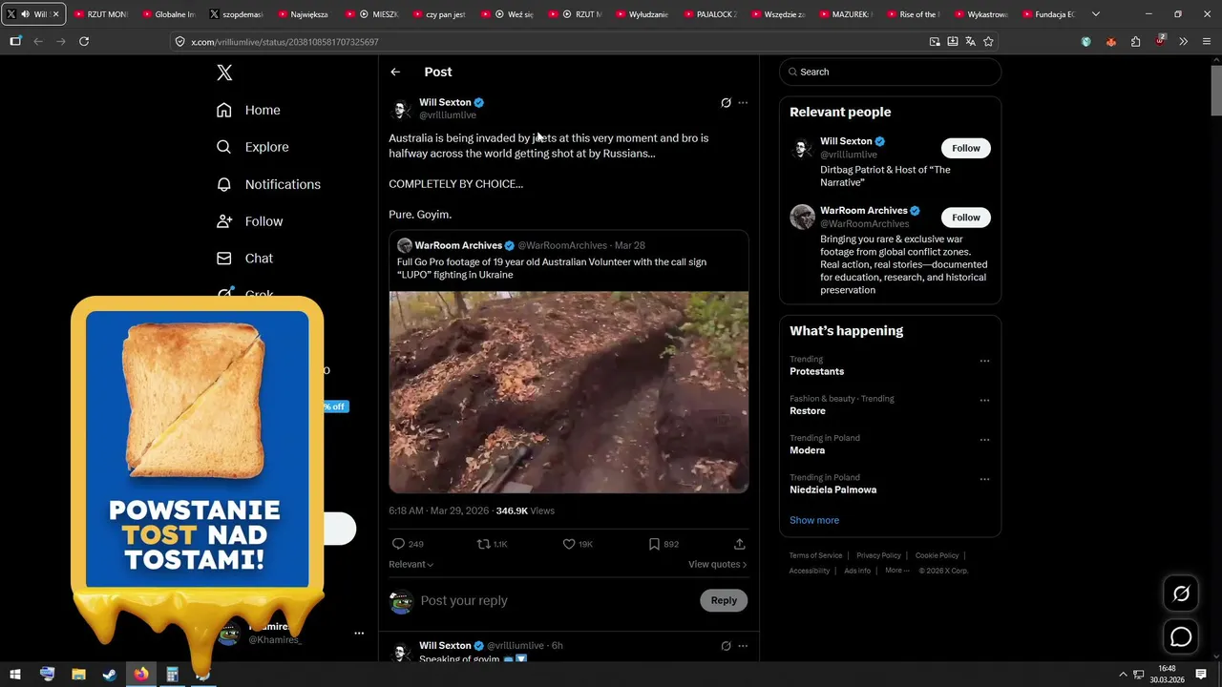This screenshot has height=687, width=1222.
Task: Open the browser hamburger menu
Action: click(x=1207, y=41)
